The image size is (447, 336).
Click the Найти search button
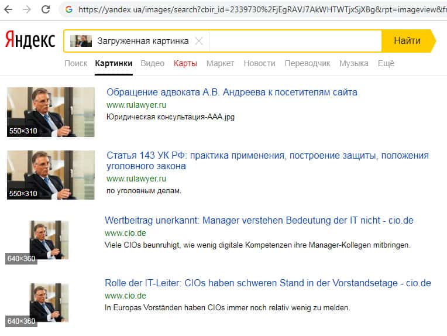pyautogui.click(x=408, y=41)
